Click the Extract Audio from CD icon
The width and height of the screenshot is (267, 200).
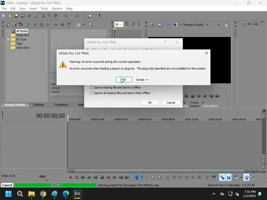(27, 25)
